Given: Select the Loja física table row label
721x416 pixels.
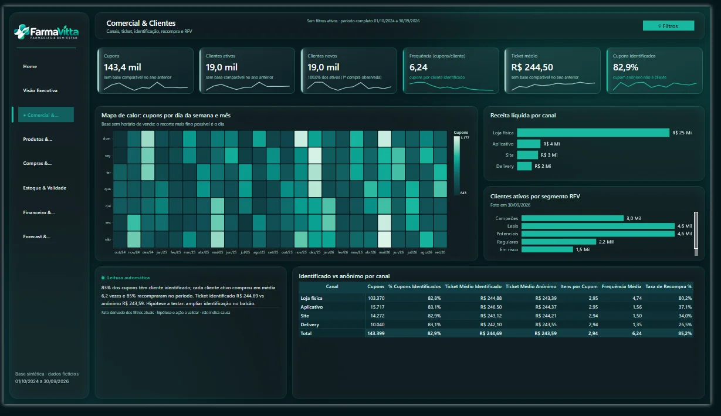Looking at the screenshot, I should (312, 298).
